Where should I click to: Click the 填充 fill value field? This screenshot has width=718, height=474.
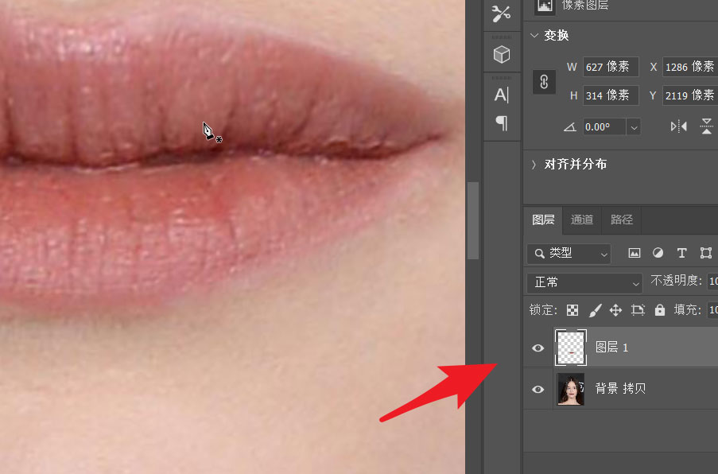click(x=712, y=310)
